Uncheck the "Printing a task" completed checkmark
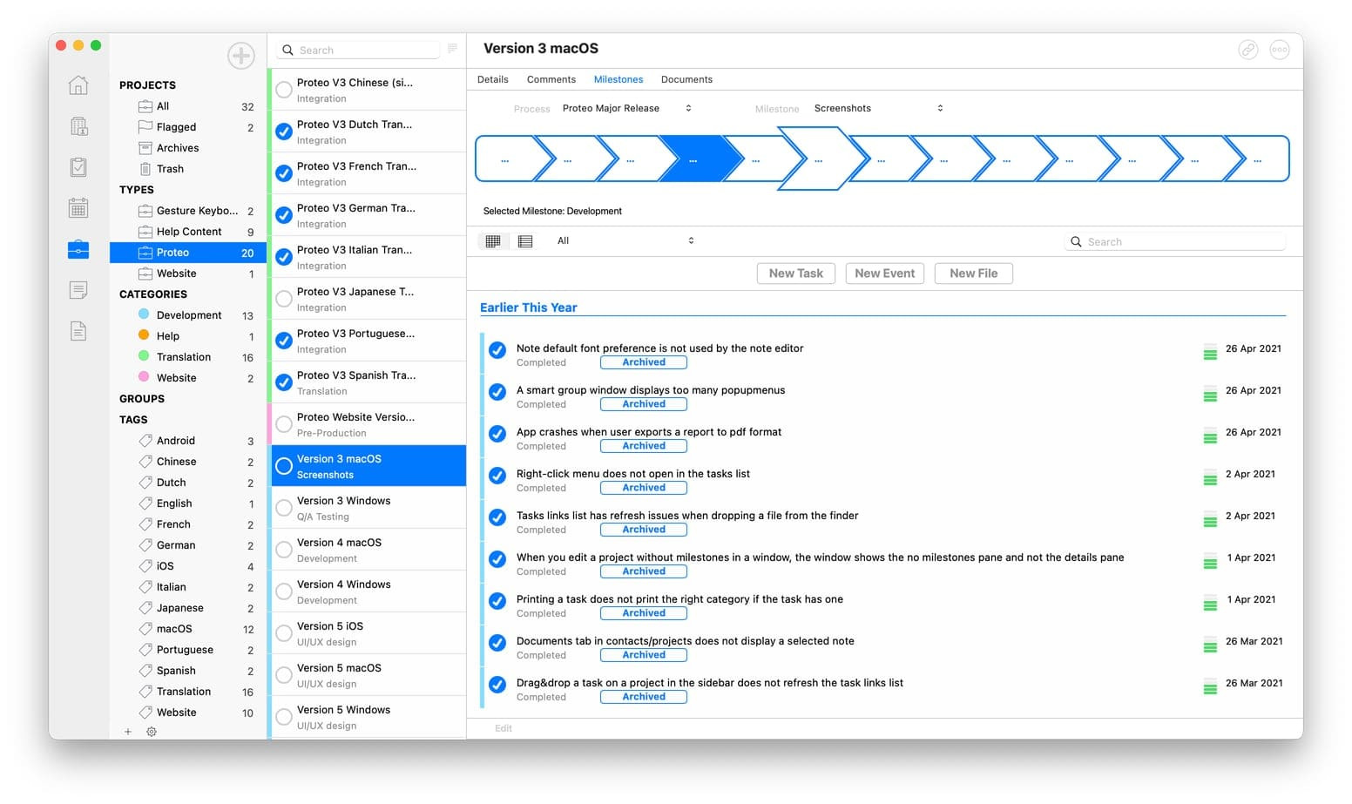This screenshot has width=1352, height=804. 497,601
